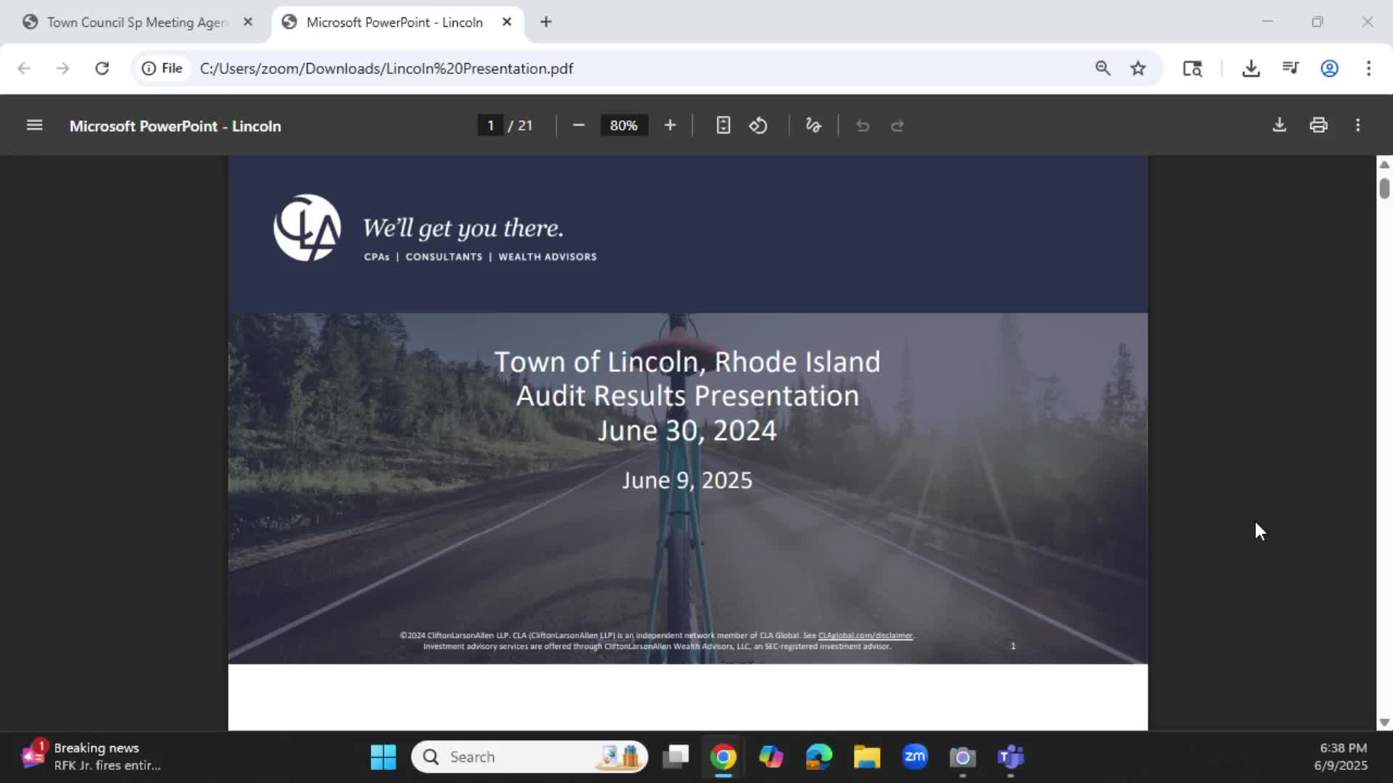The height and width of the screenshot is (783, 1393).
Task: Rotate the PDF counterclockwise
Action: (758, 125)
